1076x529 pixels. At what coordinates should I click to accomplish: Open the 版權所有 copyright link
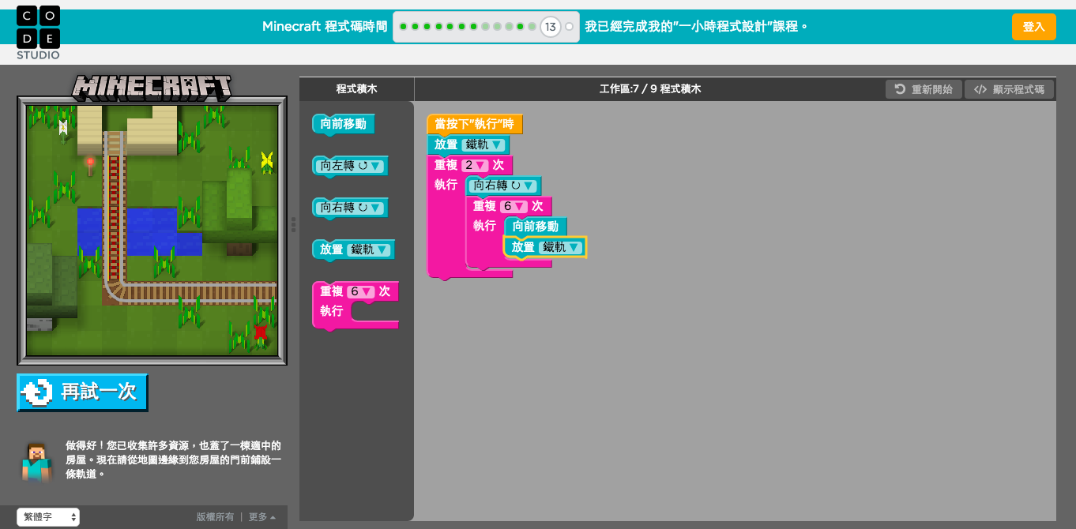pyautogui.click(x=215, y=517)
